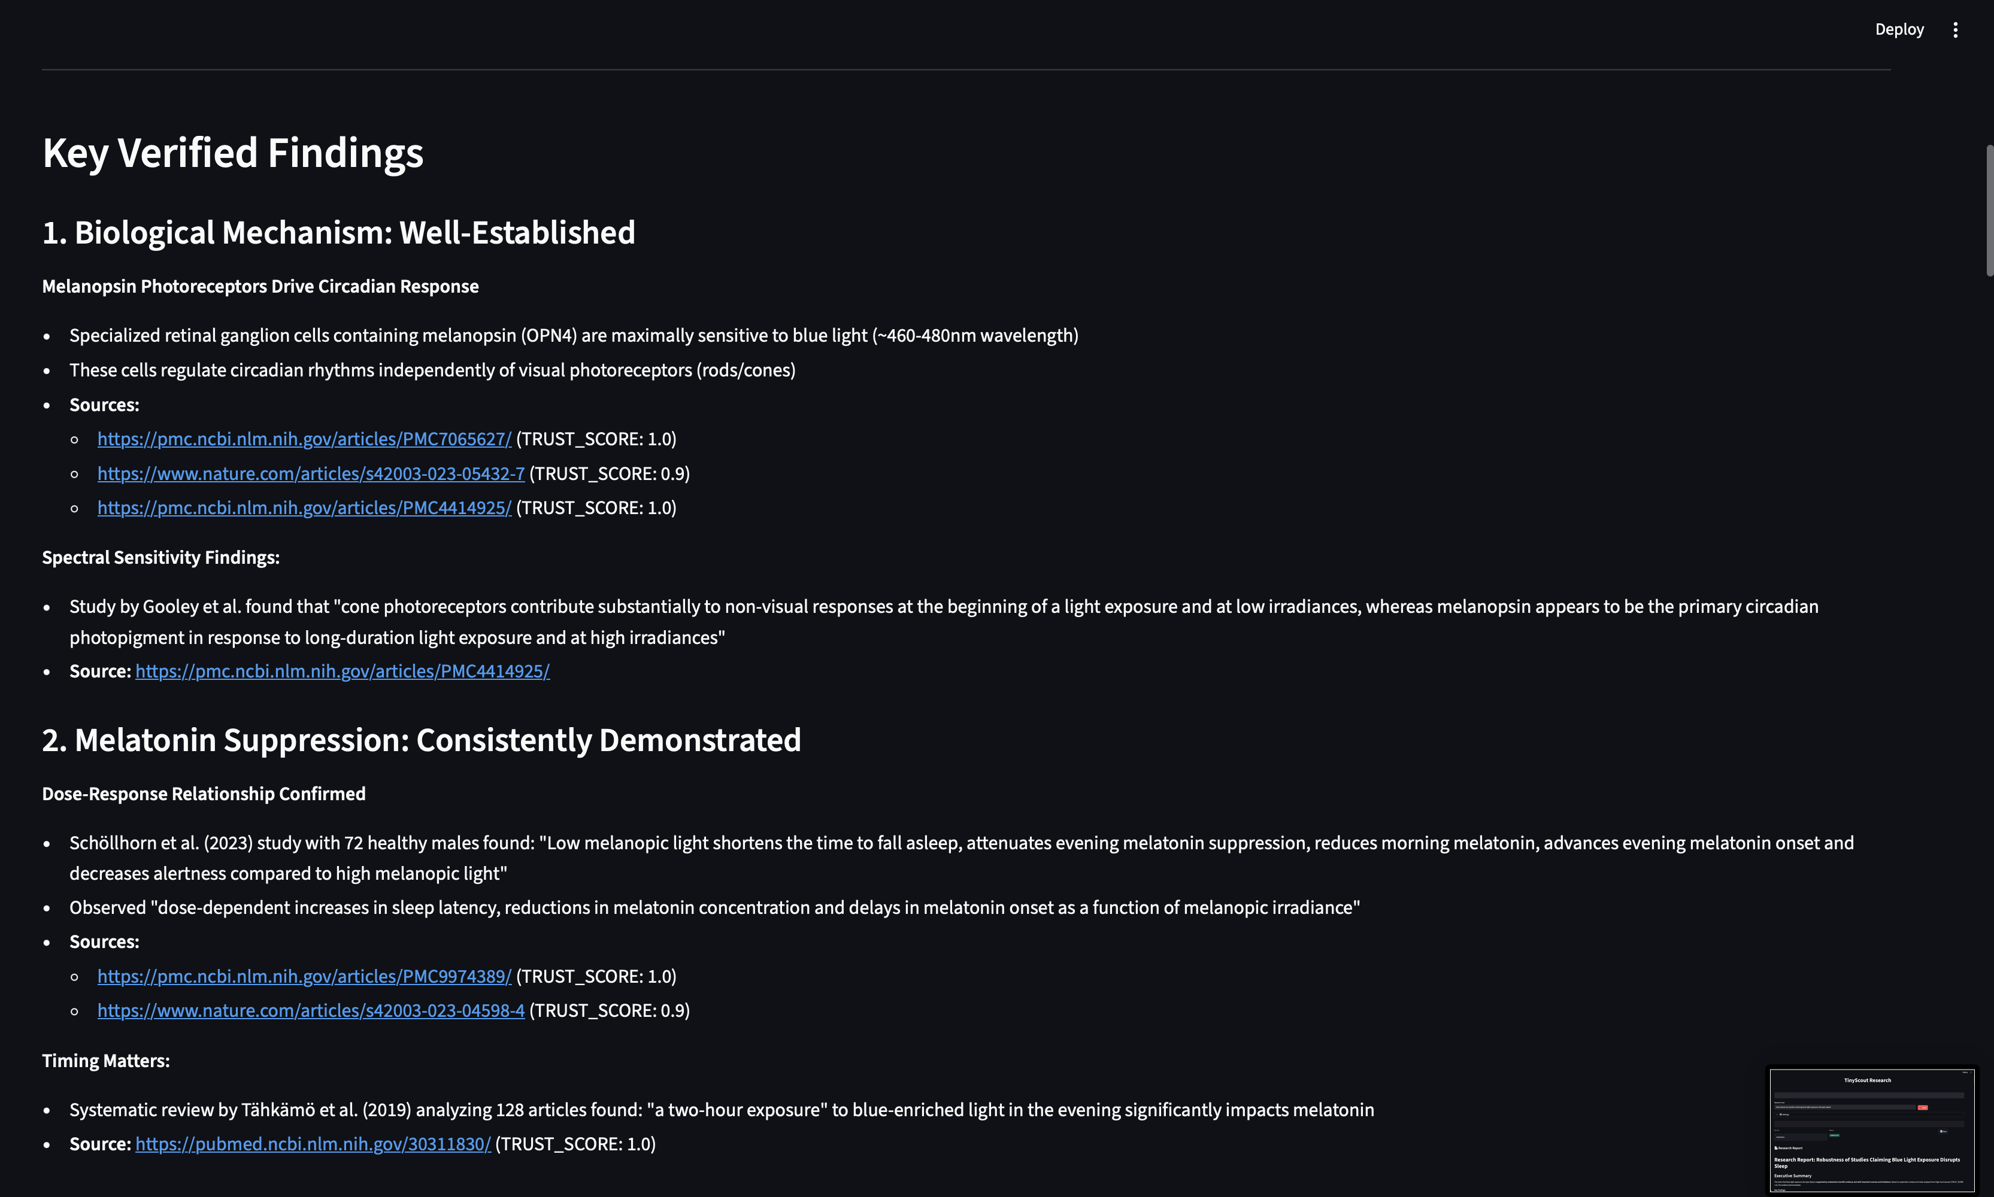The width and height of the screenshot is (1994, 1197).
Task: Click the Melatonin Suppression: Consistently Demonstrated heading
Action: pos(421,740)
